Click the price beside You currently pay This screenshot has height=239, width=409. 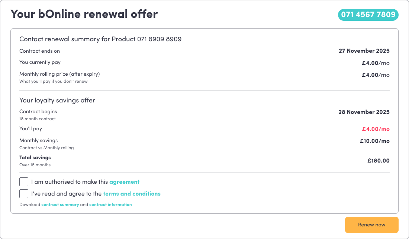[376, 63]
